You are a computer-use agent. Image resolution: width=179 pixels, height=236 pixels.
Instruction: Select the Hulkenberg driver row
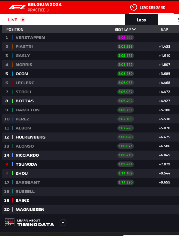91,137
